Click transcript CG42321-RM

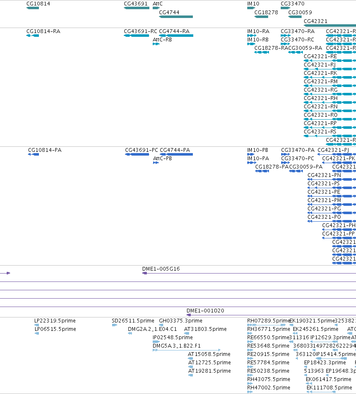point(330,86)
